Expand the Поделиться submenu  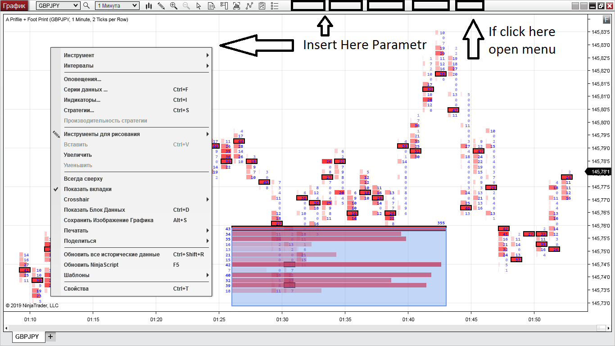point(131,241)
